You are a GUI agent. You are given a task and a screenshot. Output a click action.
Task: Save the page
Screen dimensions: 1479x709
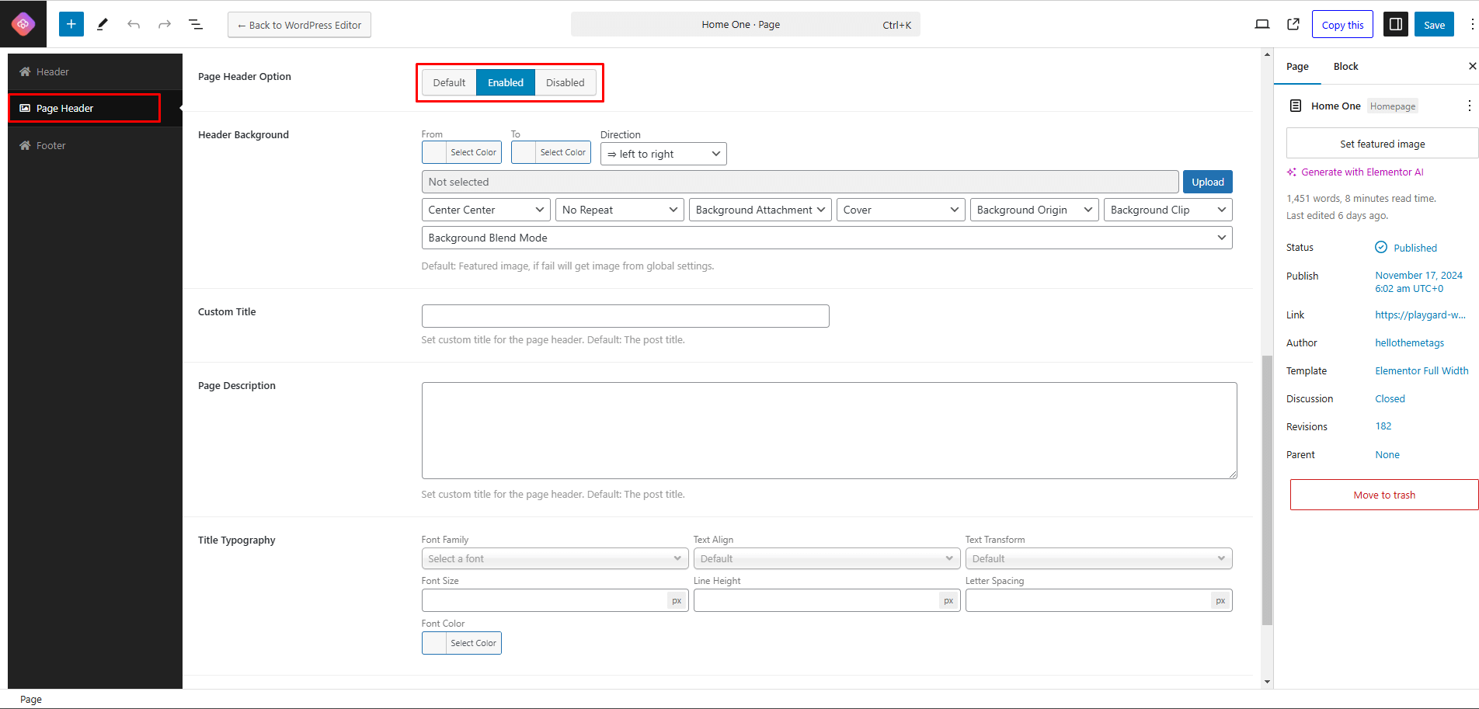coord(1434,25)
